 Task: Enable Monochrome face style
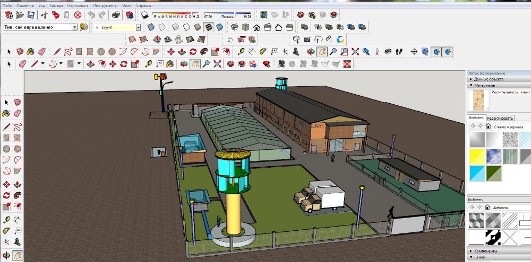pos(219,28)
